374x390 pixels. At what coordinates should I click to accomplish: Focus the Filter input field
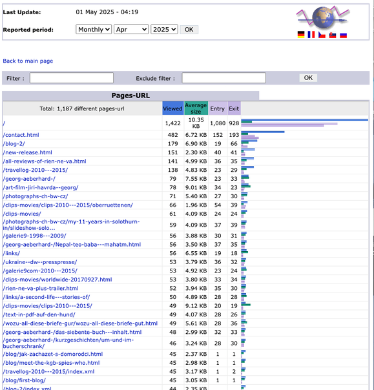pos(72,78)
